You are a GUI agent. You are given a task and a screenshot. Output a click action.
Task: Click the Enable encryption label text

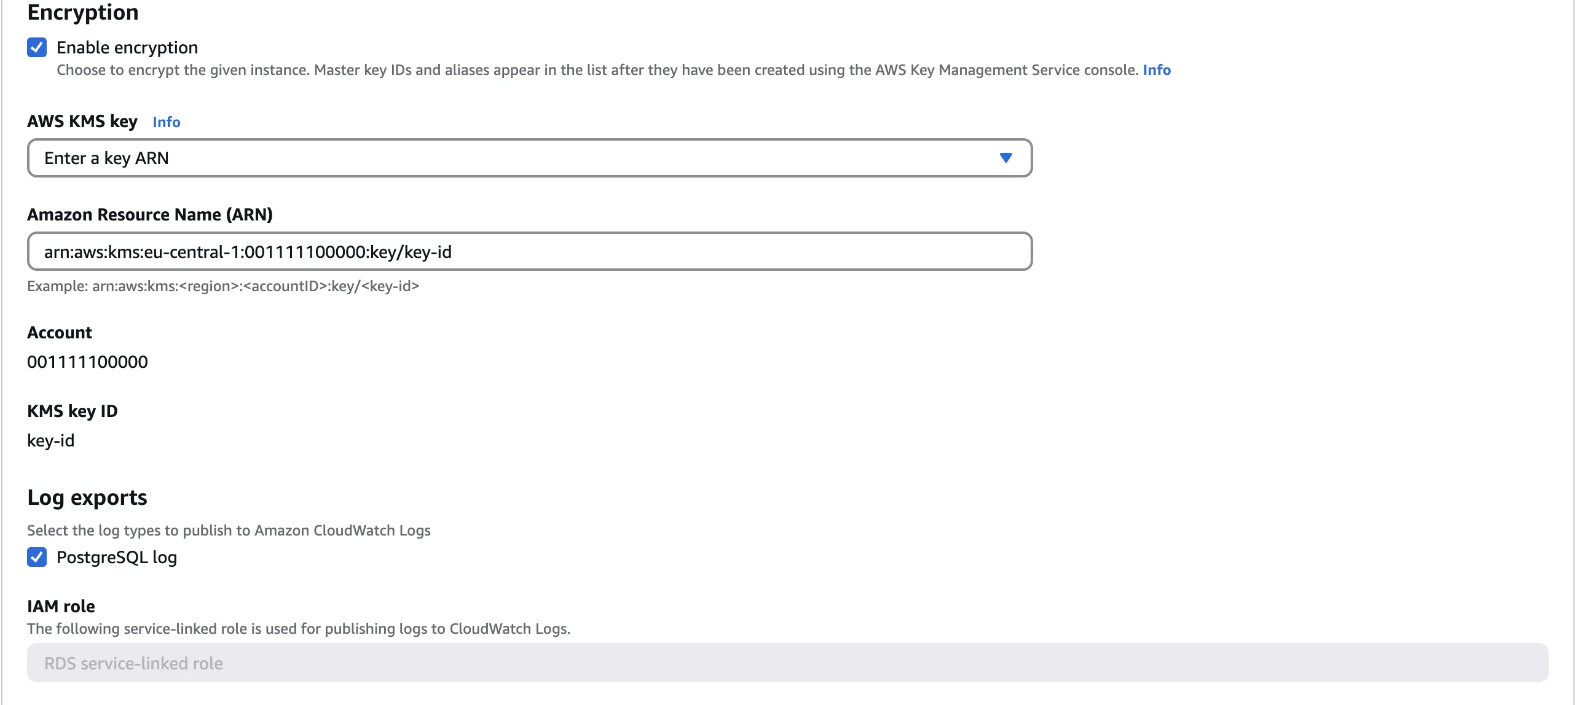coord(127,47)
